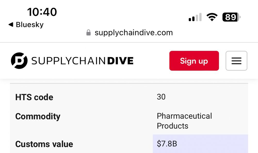
Task: Tap the lock icon in URL bar
Action: pos(88,32)
